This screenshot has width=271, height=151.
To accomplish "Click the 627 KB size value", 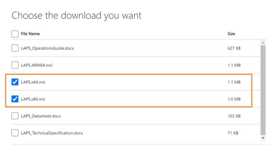I will pos(234,48).
